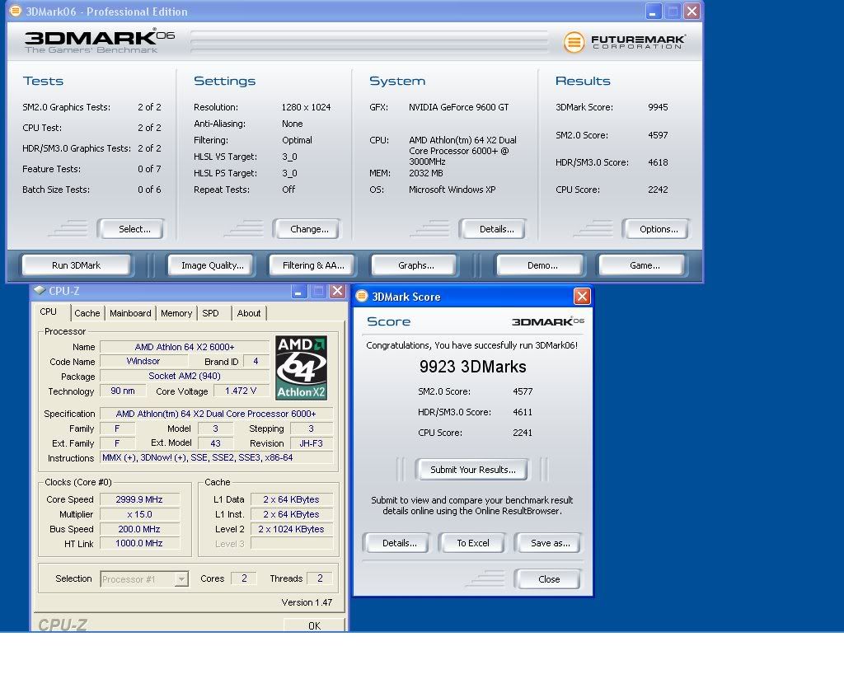Click the L1 Data value 2 x 64 KBytes
Viewport: 844px width, 679px height.
pos(291,499)
